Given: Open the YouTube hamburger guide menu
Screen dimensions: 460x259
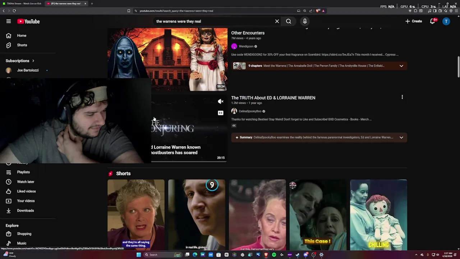Looking at the screenshot, I should pyautogui.click(x=9, y=21).
